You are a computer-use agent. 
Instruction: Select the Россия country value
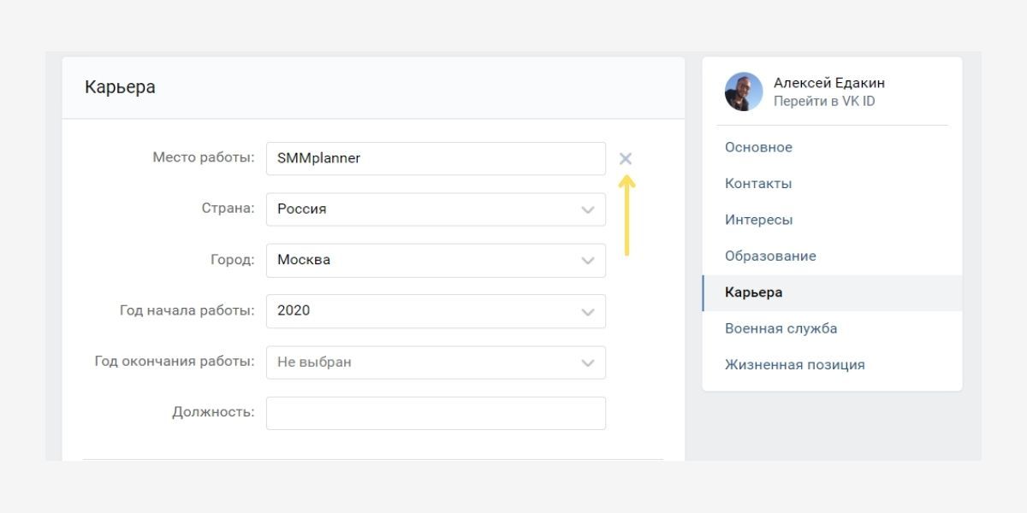[x=302, y=209]
